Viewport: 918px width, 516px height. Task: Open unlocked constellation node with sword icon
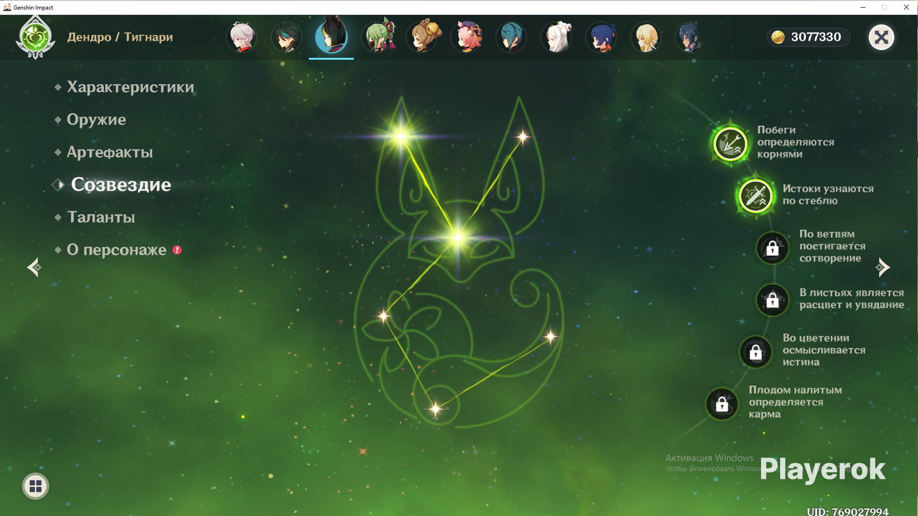click(755, 196)
